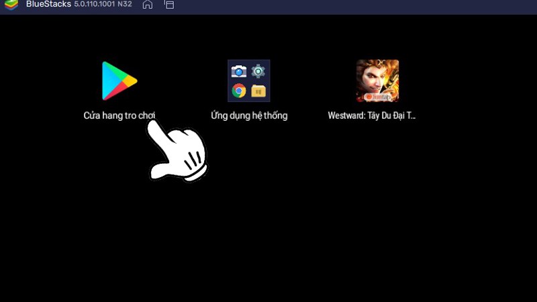The height and width of the screenshot is (302, 537).
Task: Open Chrome browser in system folder
Action: 239,91
